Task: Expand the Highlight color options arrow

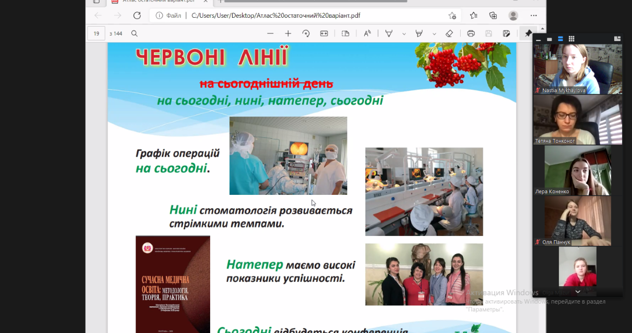Action: [x=434, y=34]
